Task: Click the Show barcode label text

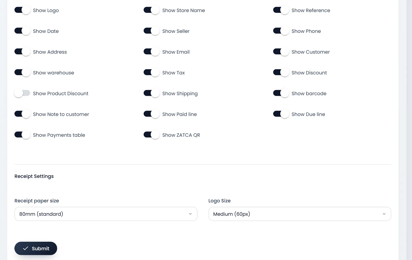Action: click(309, 93)
